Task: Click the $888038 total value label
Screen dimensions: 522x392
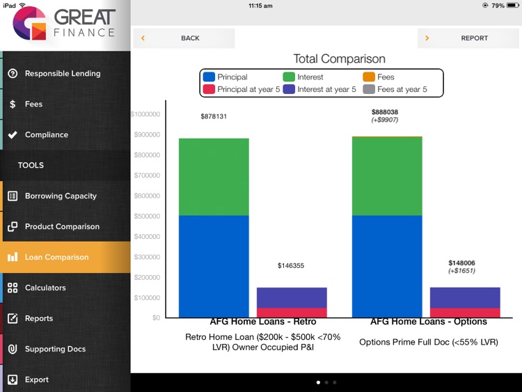Action: click(385, 112)
